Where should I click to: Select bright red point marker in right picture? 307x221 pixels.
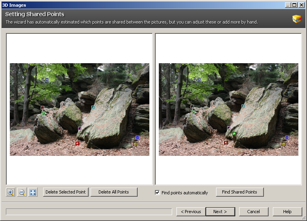[x=226, y=142]
